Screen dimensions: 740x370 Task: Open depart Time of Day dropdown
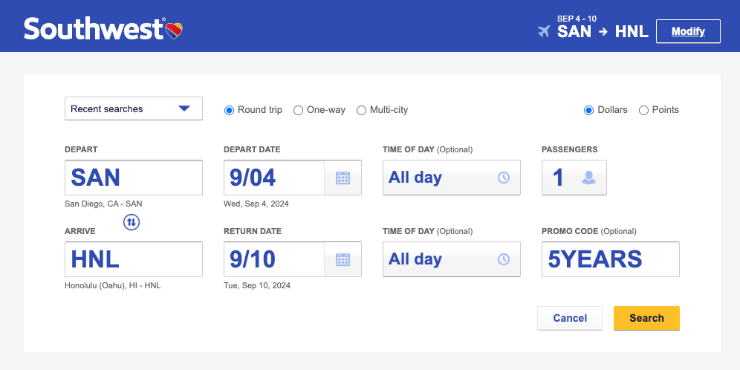pos(452,178)
